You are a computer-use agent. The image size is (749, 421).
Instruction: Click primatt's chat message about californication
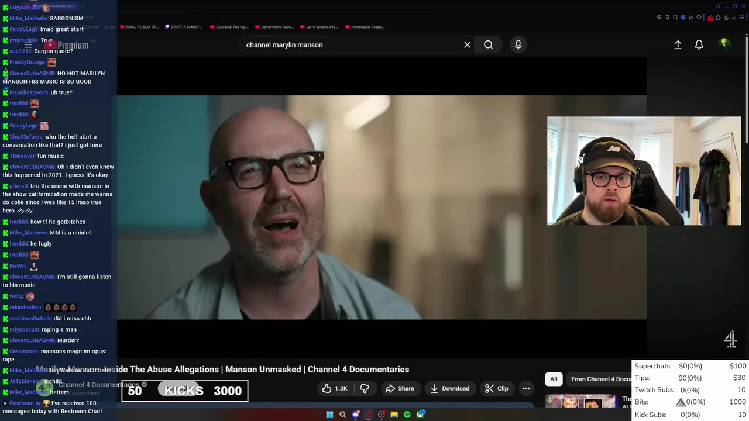(x=57, y=198)
